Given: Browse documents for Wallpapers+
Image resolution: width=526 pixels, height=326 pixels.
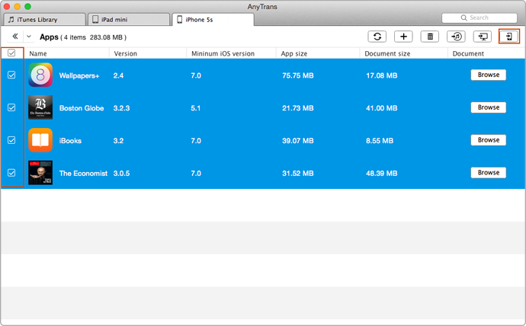Looking at the screenshot, I should (x=489, y=75).
